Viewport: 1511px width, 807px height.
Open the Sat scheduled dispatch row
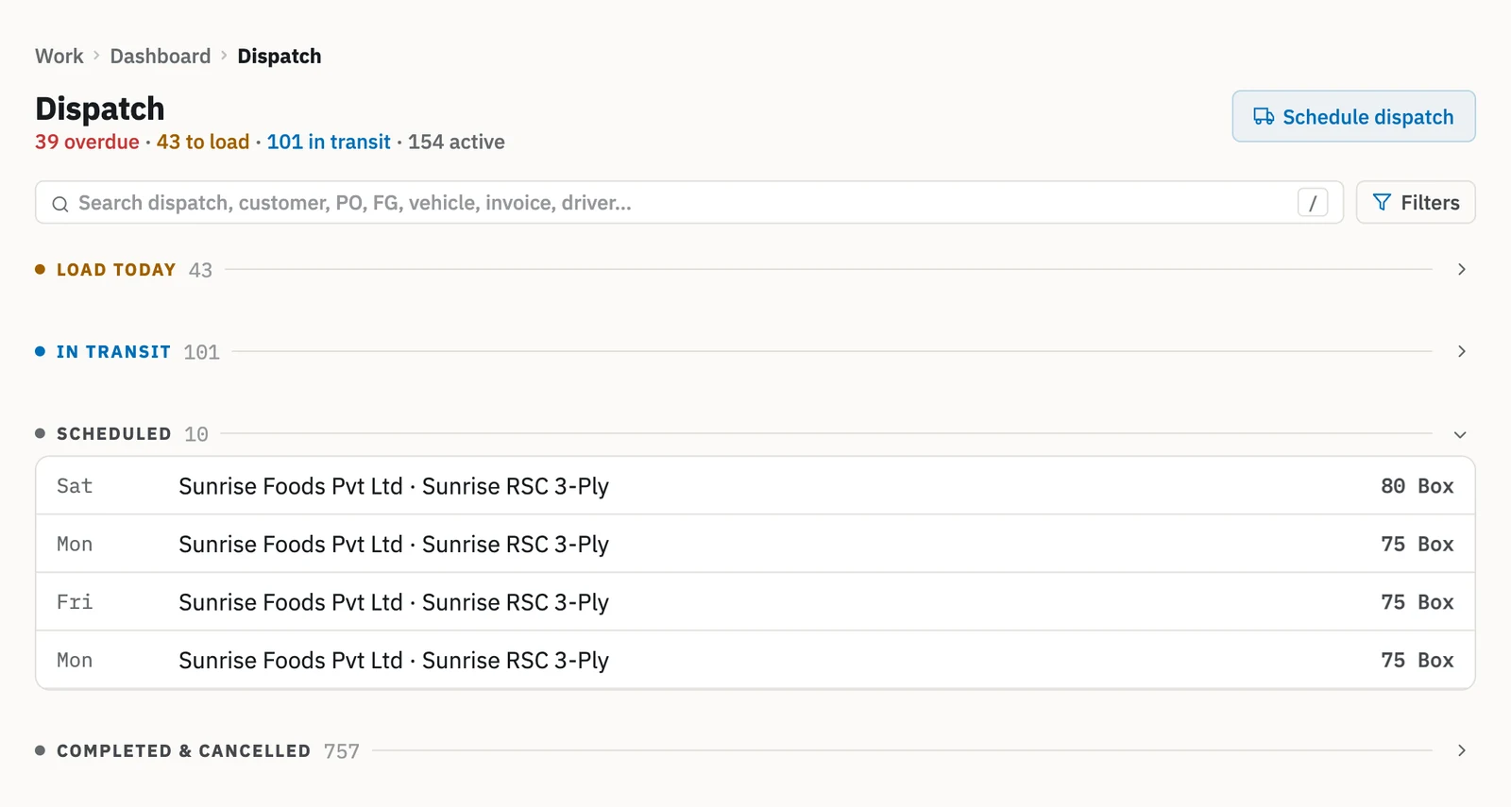(755, 486)
